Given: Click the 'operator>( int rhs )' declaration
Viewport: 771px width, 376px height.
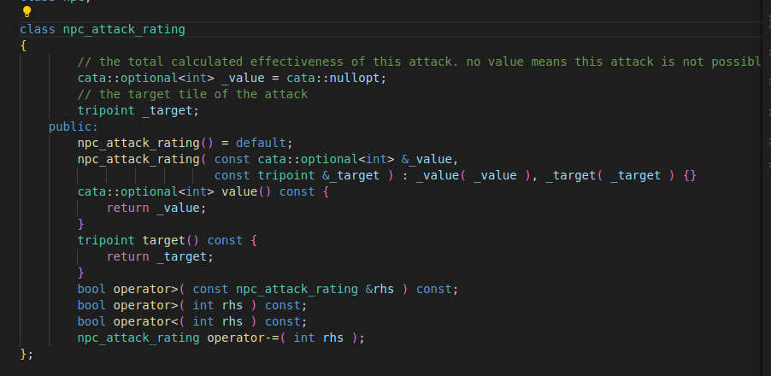Looking at the screenshot, I should click(192, 305).
